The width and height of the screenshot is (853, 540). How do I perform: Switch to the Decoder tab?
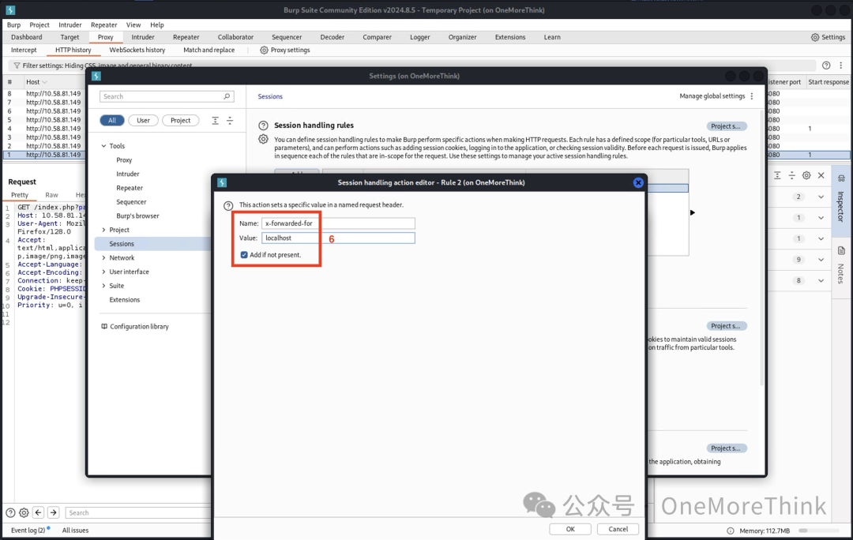(333, 37)
